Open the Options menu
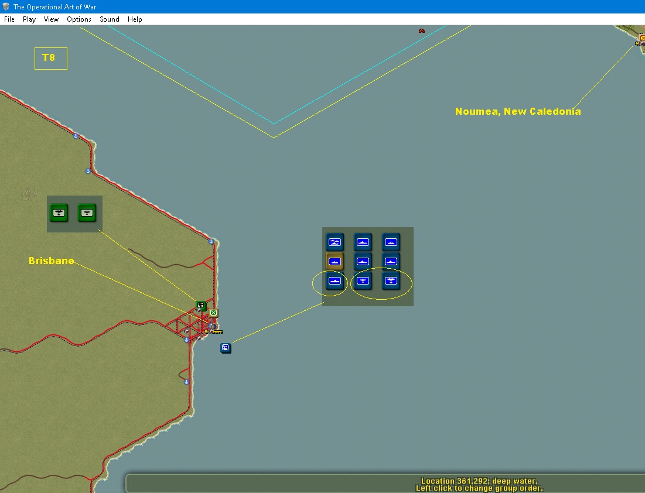 tap(79, 19)
